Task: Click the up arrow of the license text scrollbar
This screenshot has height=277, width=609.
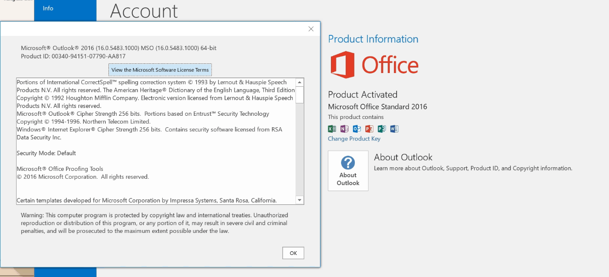Action: point(300,82)
